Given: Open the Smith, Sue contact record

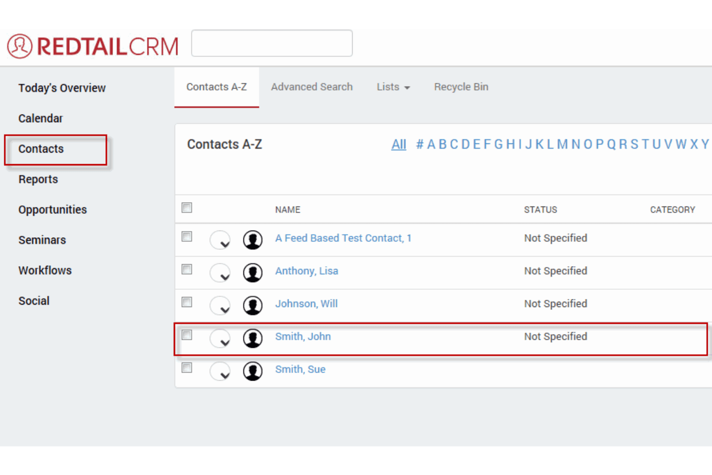Looking at the screenshot, I should [300, 369].
